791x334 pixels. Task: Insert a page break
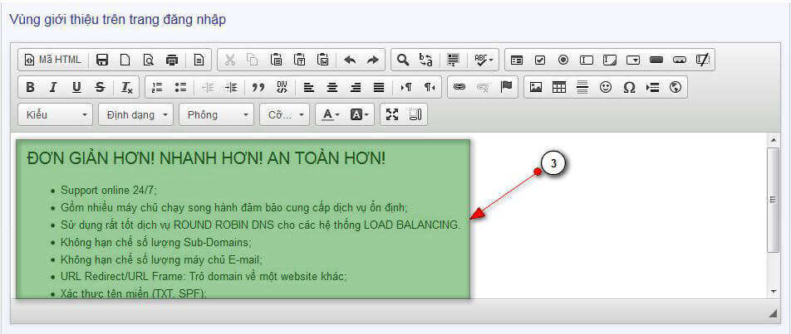(652, 88)
